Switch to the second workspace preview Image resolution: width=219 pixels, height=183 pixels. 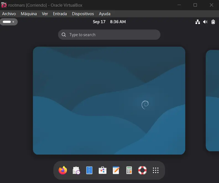(212, 100)
